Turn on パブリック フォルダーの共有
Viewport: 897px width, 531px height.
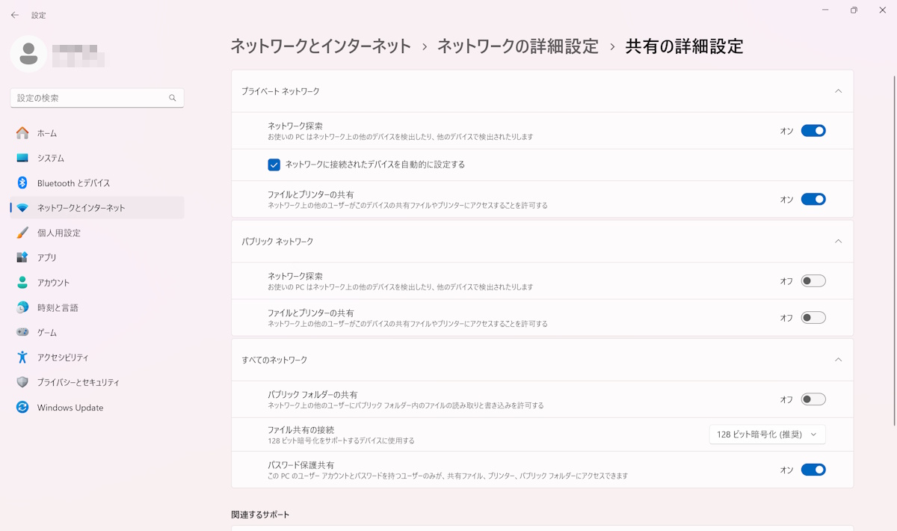[x=814, y=399]
